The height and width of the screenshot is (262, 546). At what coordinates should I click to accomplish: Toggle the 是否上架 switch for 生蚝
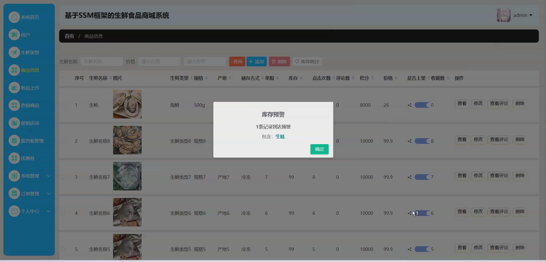(422, 105)
